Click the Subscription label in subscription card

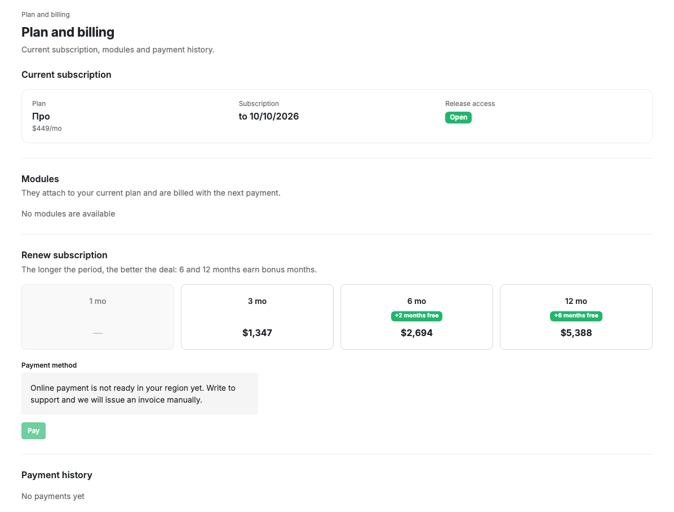[x=259, y=104]
